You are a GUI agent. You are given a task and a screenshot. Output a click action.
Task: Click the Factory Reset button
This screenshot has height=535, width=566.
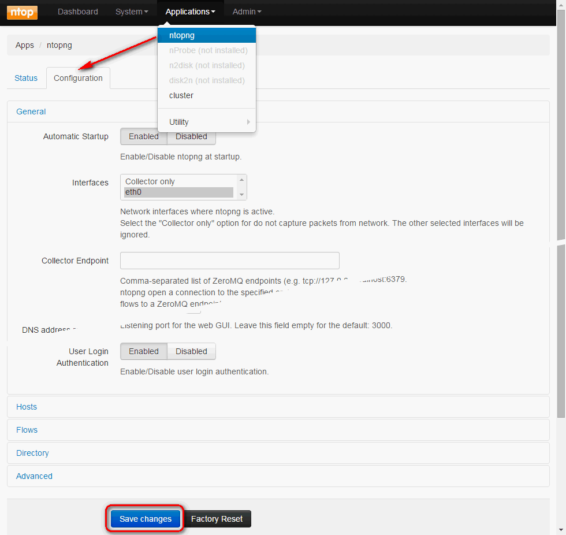click(217, 519)
